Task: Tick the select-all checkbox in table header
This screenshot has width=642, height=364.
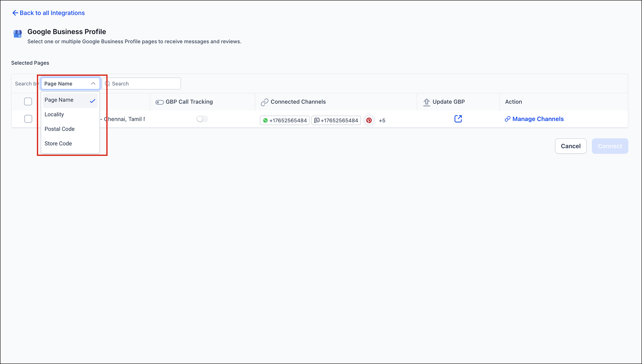Action: pos(28,101)
